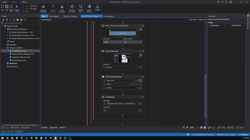Focus the Search project field
This screenshot has height=140, width=250.
20,23
